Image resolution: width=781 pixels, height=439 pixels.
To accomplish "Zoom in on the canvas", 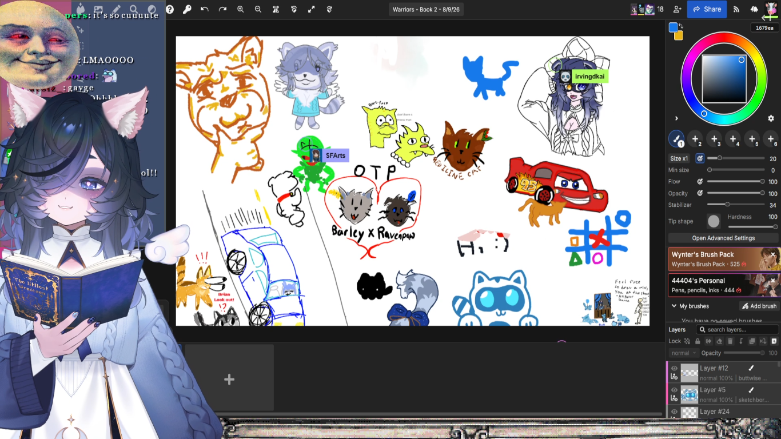I will click(241, 9).
